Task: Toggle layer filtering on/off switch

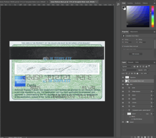Action: [149, 66]
